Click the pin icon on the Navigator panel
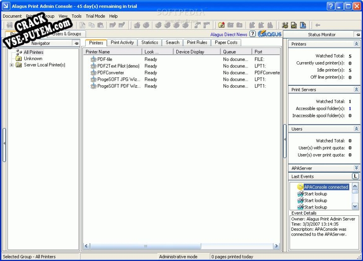363x261 pixels. tap(76, 43)
